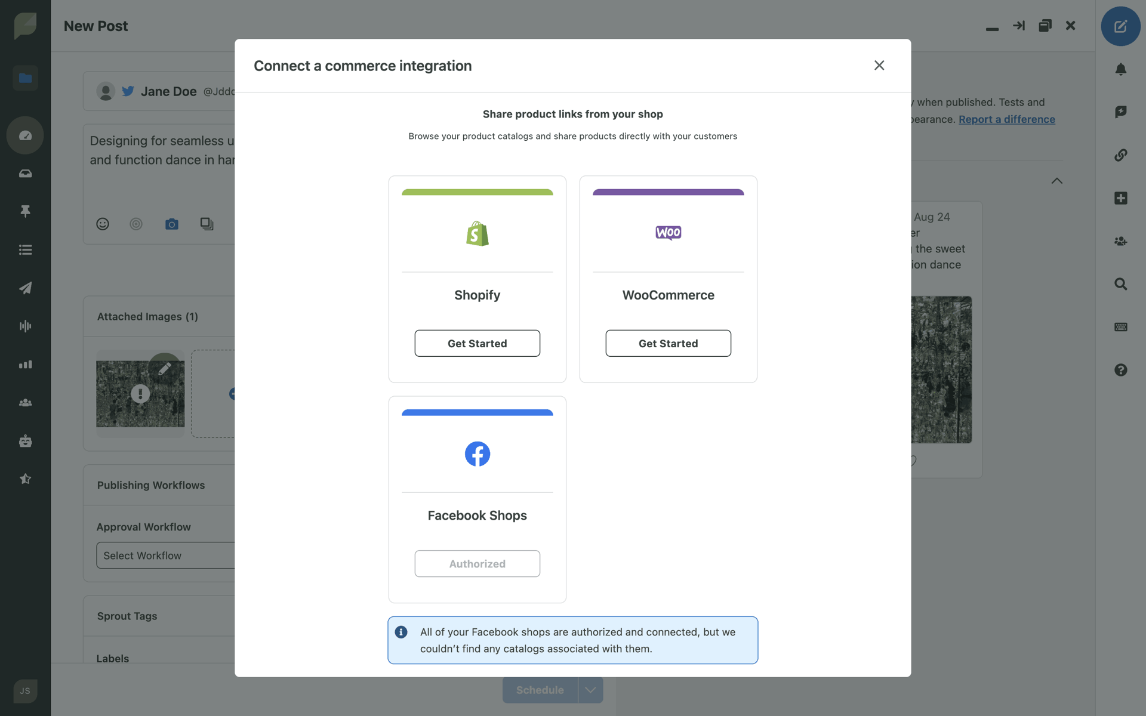Image resolution: width=1146 pixels, height=716 pixels.
Task: Open the notifications bell
Action: click(x=1120, y=69)
